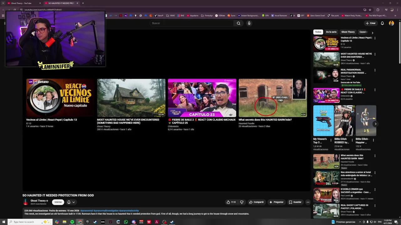Click the YouTube Buscar search field

coord(192,23)
